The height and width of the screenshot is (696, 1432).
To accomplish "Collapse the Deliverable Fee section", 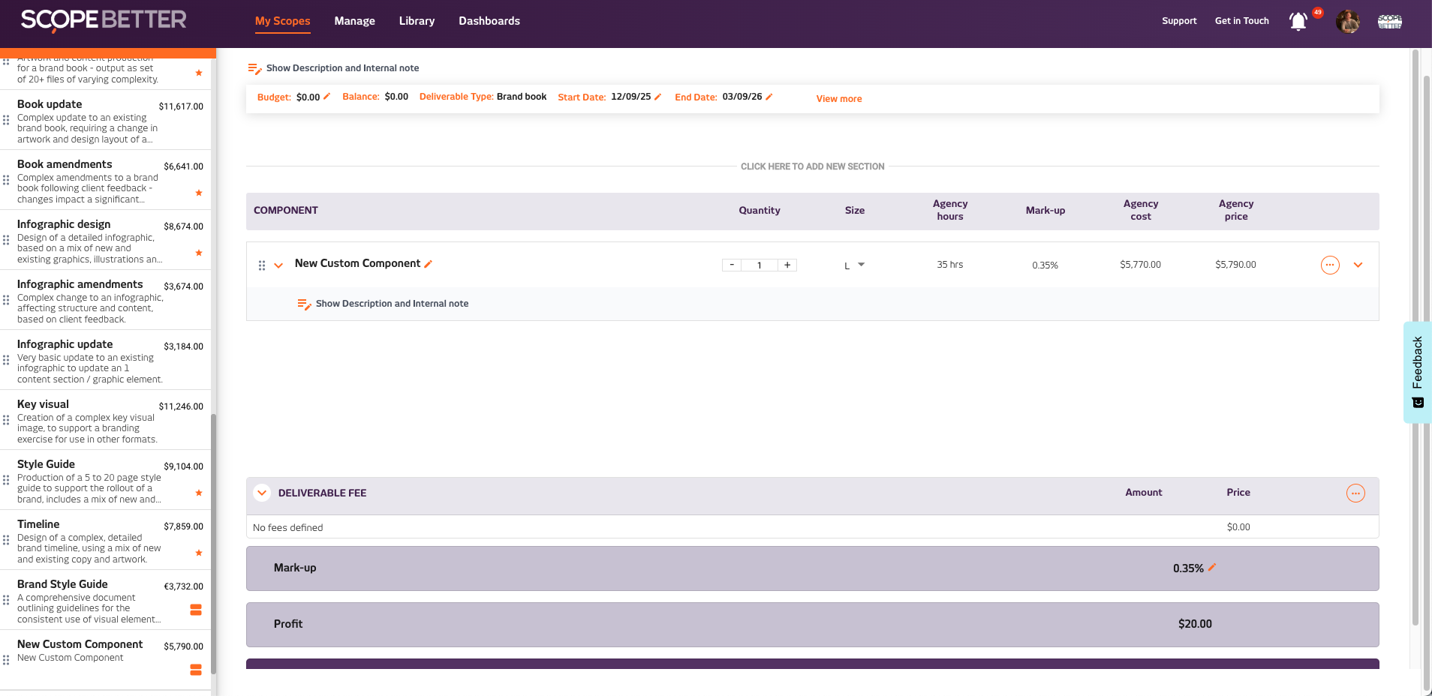I will pos(262,493).
